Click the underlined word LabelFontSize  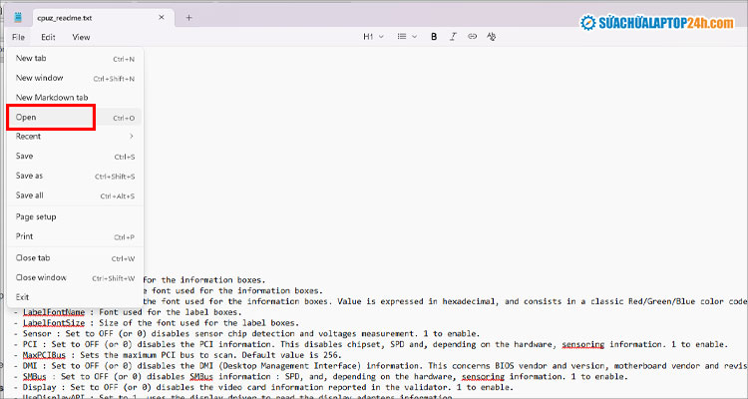(54, 323)
